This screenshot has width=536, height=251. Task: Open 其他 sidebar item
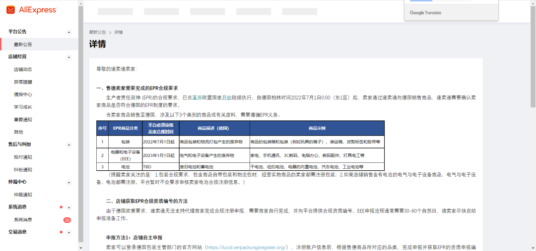coord(18,132)
